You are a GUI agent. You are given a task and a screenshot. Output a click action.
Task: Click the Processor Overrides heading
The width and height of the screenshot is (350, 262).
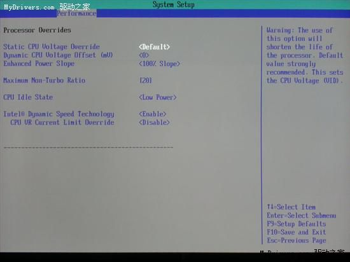point(37,30)
